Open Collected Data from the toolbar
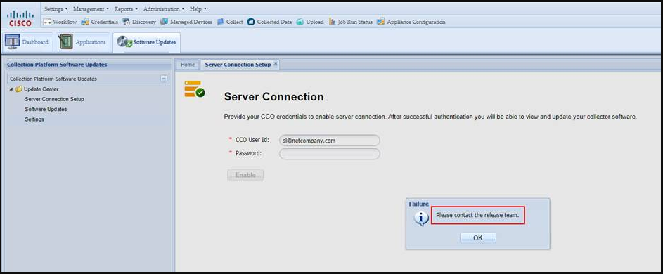Screen dimensions: 663x274 (269, 22)
